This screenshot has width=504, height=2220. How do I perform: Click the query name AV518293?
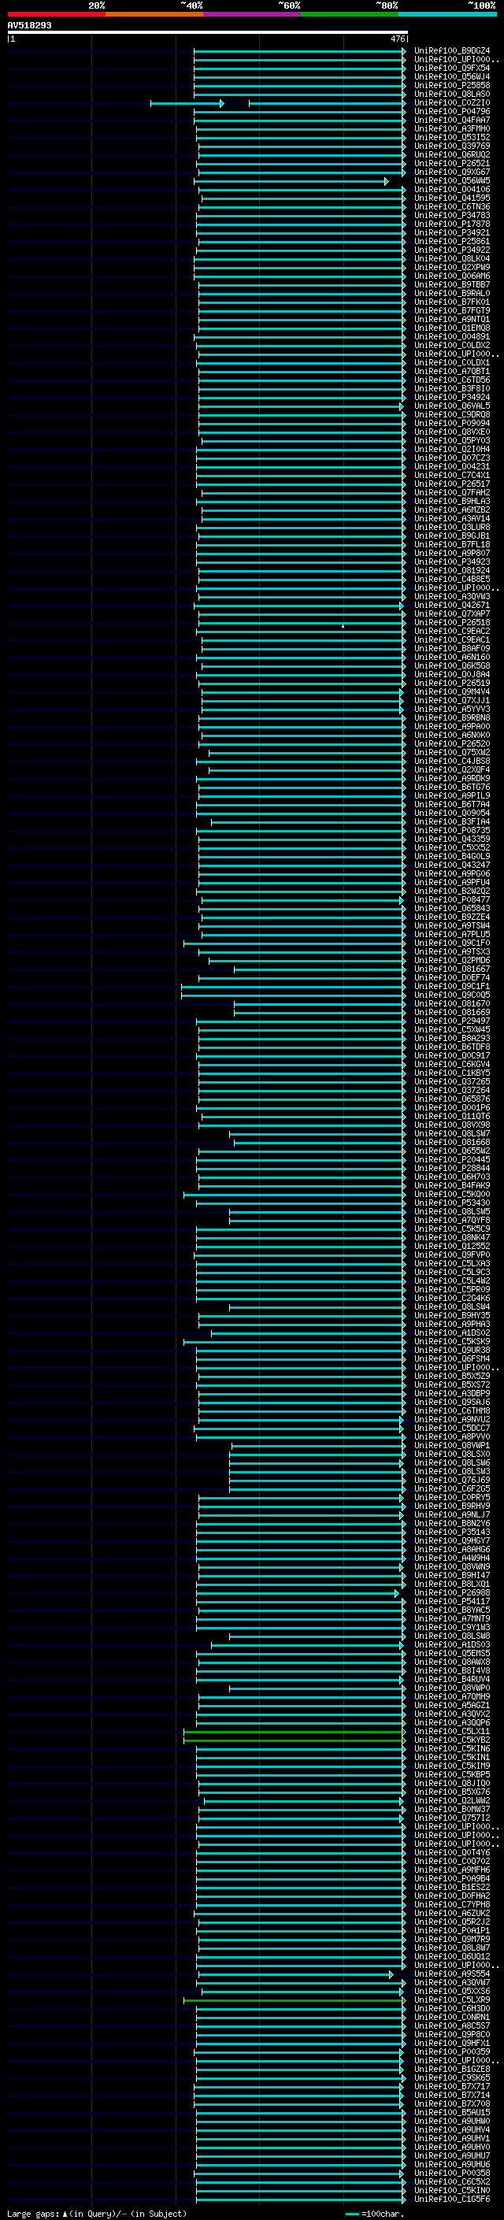point(29,25)
